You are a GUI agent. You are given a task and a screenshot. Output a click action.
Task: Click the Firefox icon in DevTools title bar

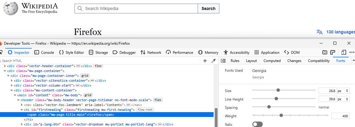pyautogui.click(x=1, y=43)
